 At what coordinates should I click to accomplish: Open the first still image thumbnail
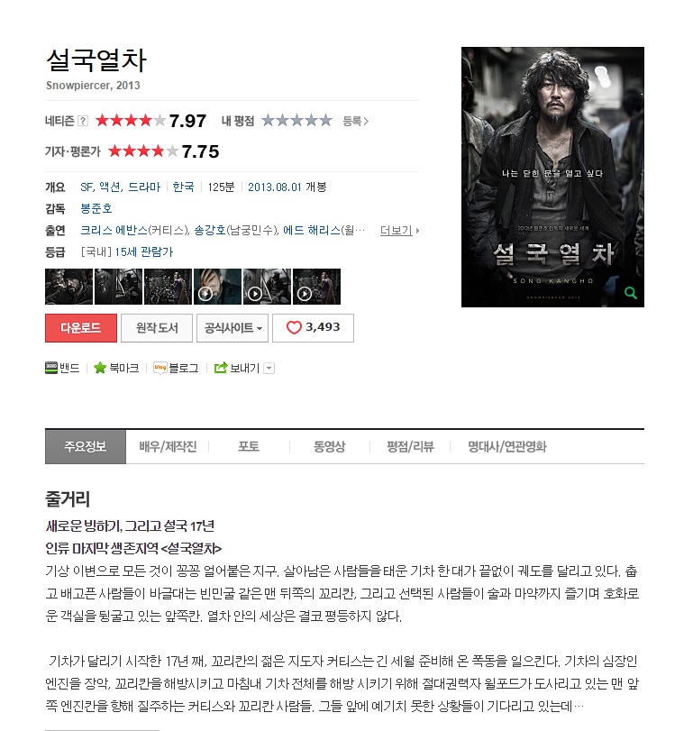(69, 287)
